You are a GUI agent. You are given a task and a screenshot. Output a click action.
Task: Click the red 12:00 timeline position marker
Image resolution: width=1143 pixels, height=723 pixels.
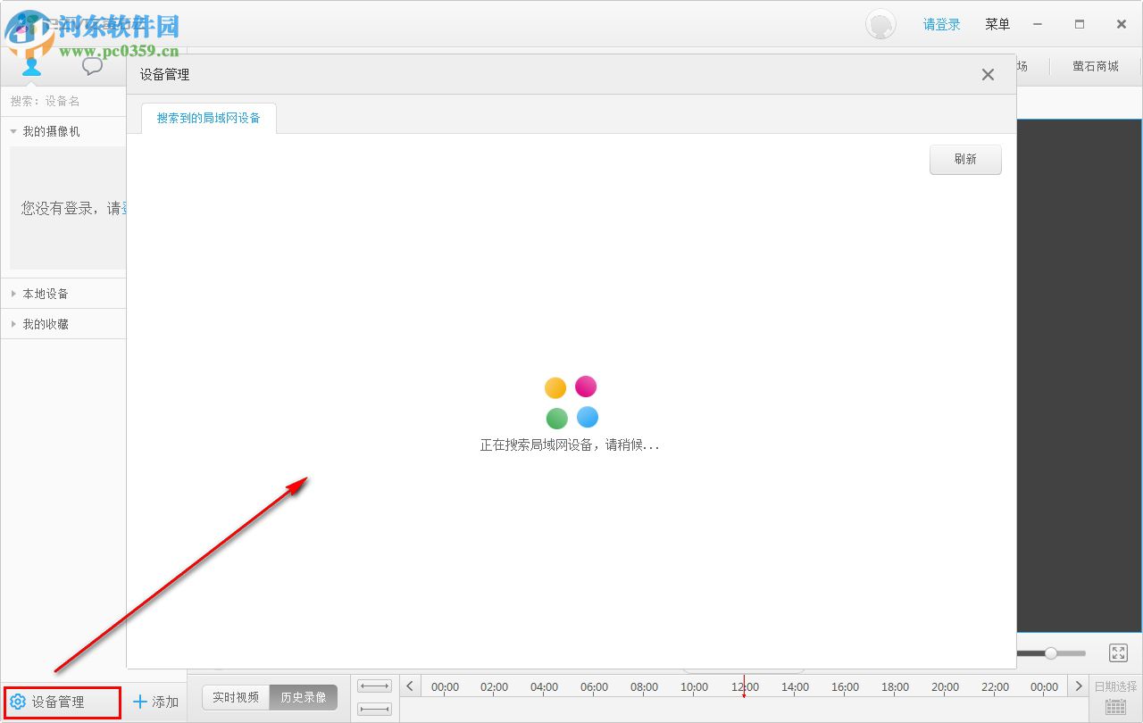pyautogui.click(x=744, y=687)
